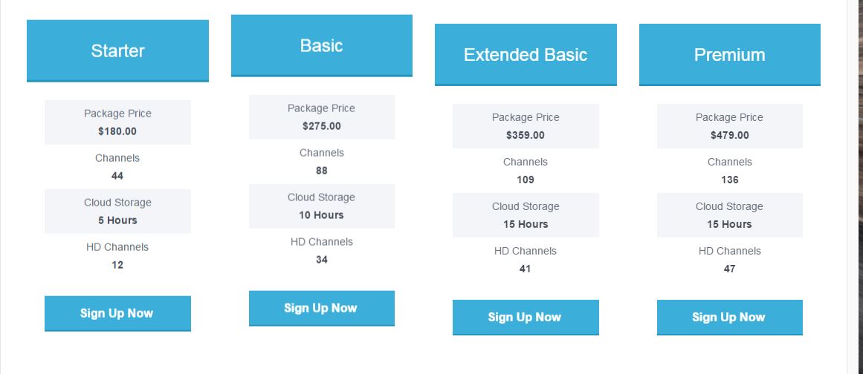Click the 10 Hours Cloud Storage row
The height and width of the screenshot is (374, 863).
tap(321, 206)
